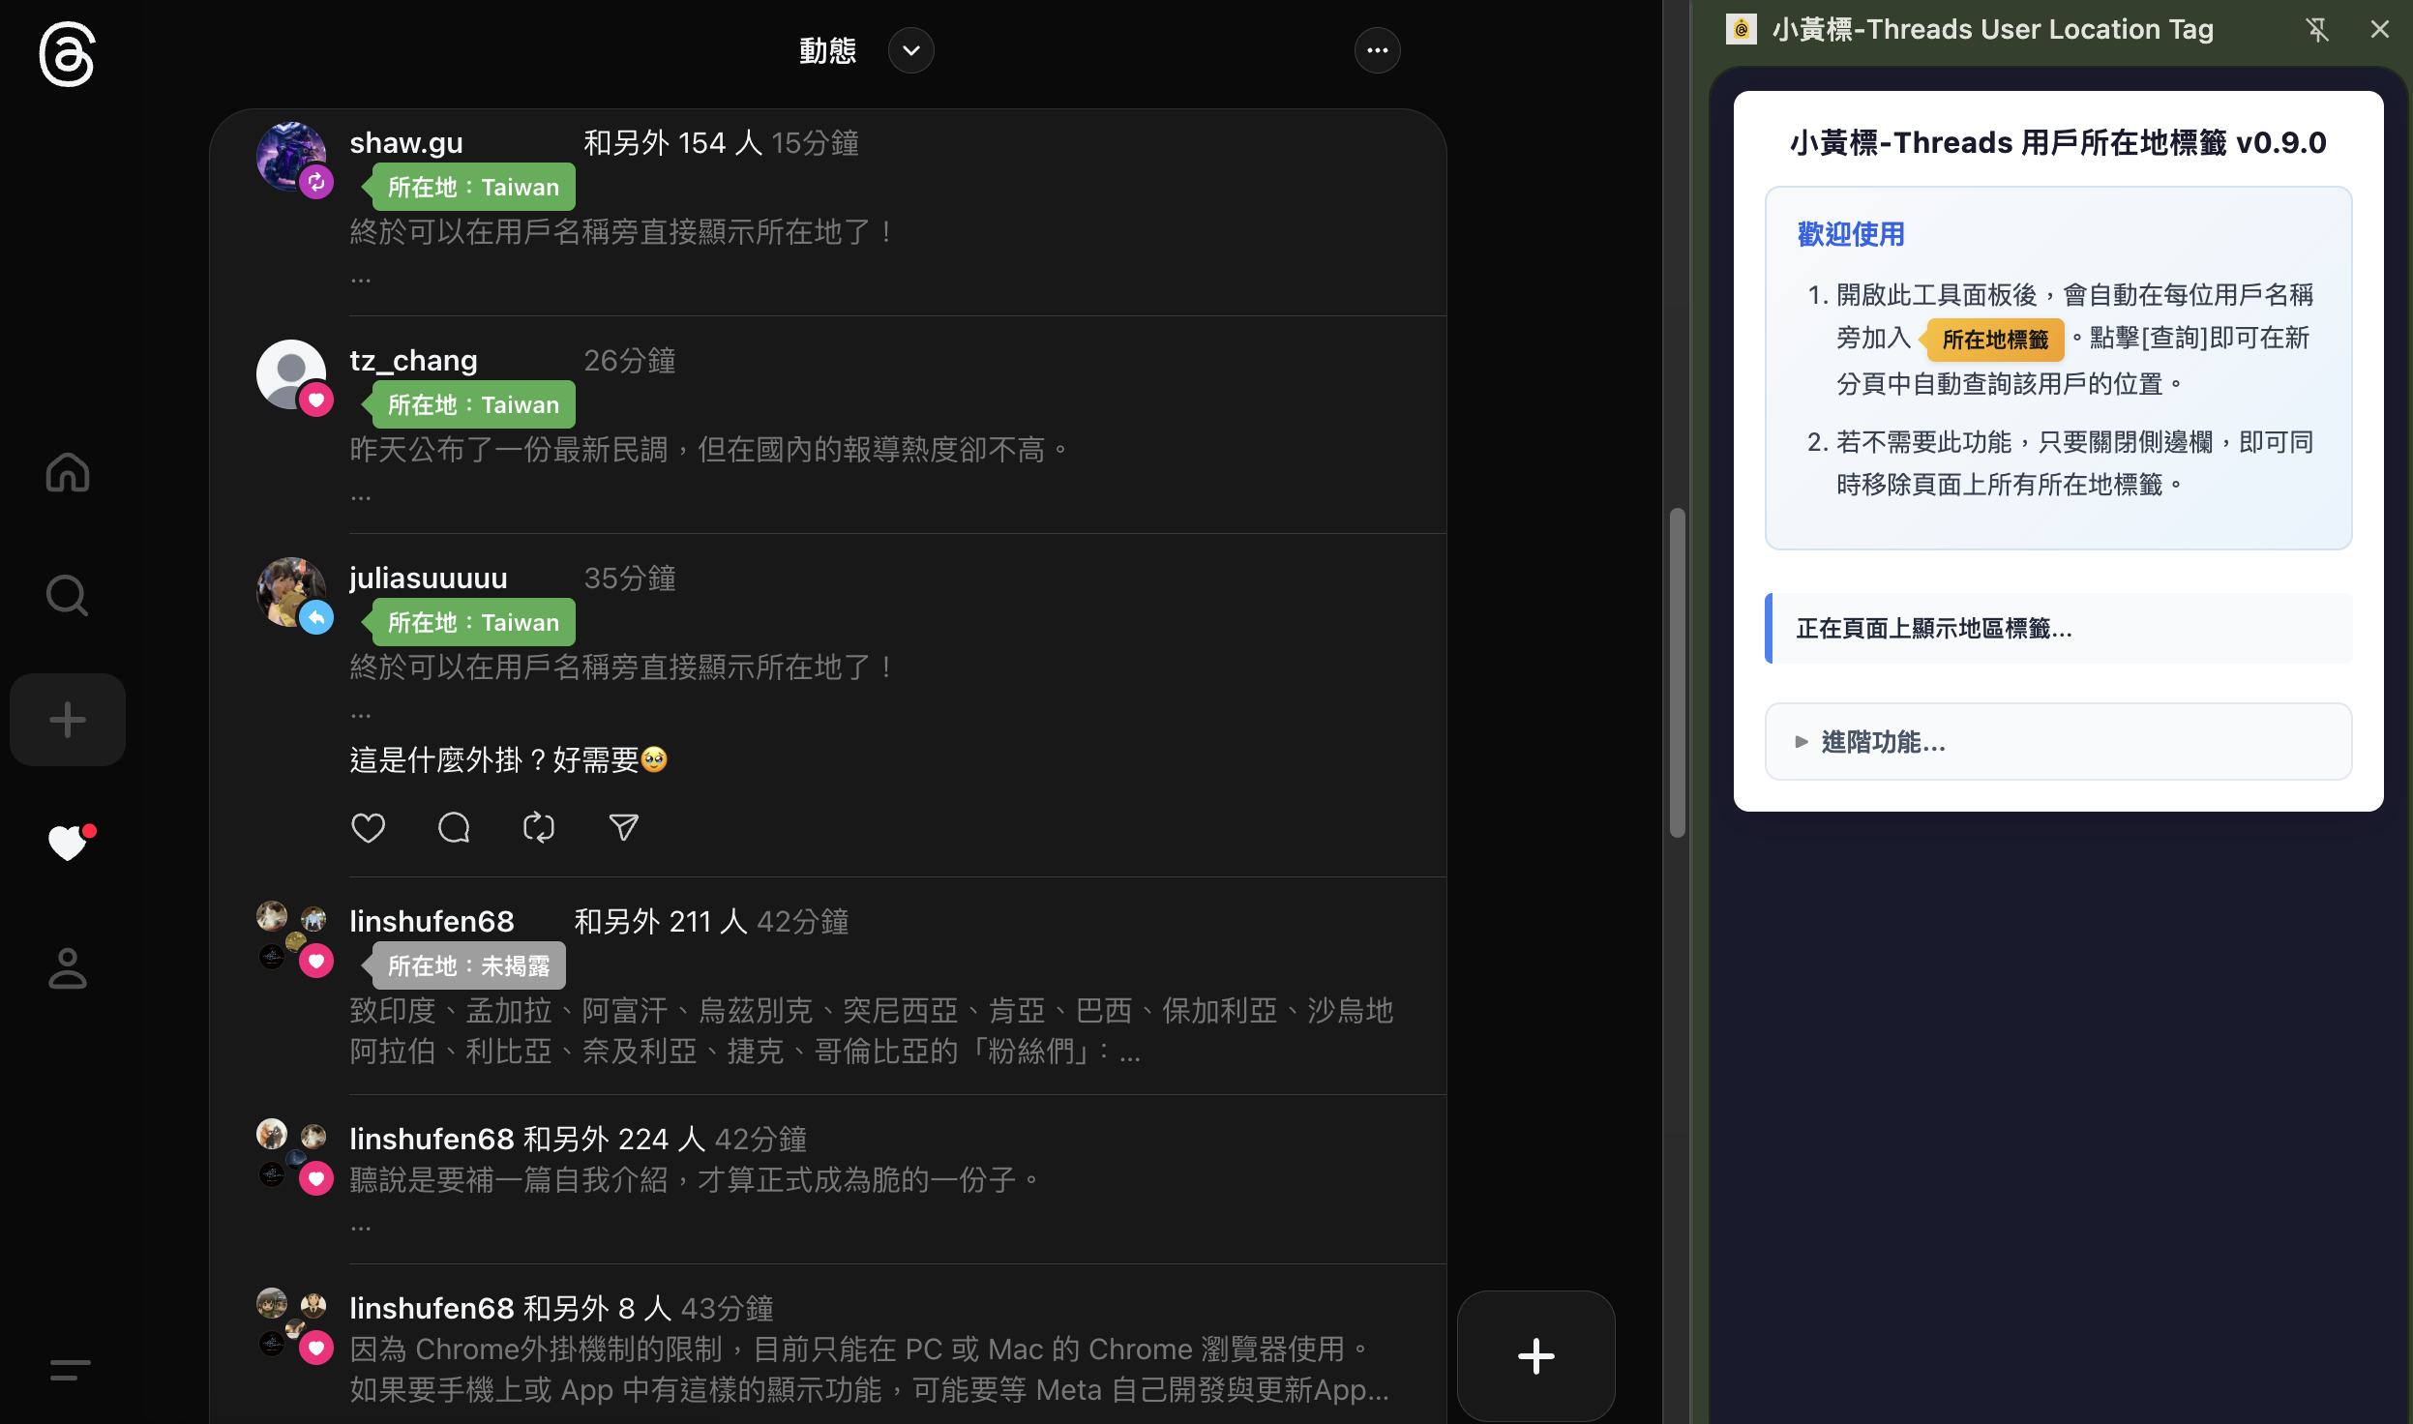Open shaw.gu's username link
This screenshot has height=1424, width=2413.
click(x=406, y=143)
